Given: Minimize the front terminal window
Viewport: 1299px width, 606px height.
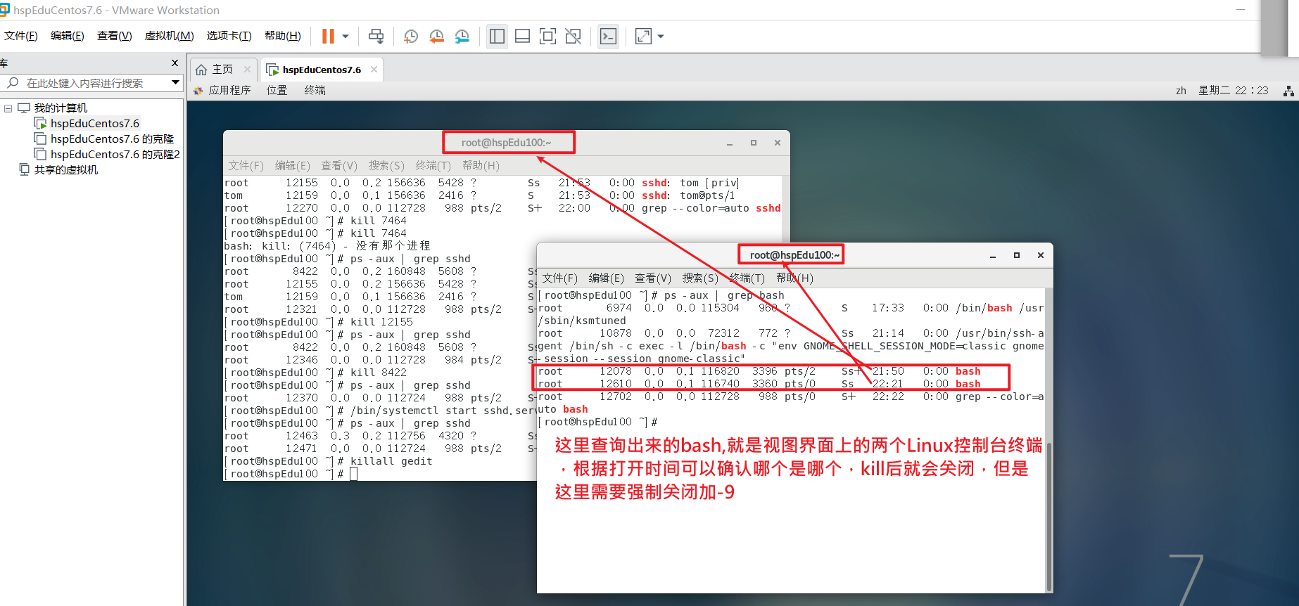Looking at the screenshot, I should point(993,255).
